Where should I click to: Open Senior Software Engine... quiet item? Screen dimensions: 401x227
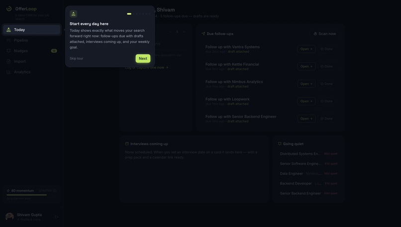(x=308, y=164)
